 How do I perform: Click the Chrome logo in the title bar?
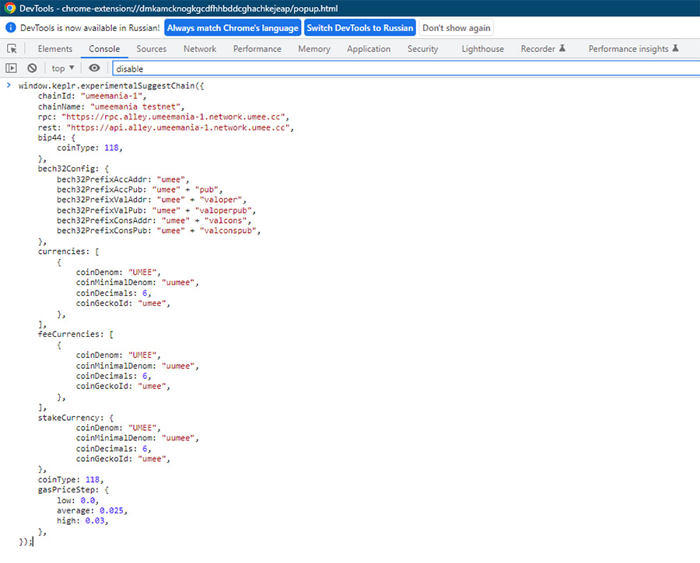(x=10, y=8)
